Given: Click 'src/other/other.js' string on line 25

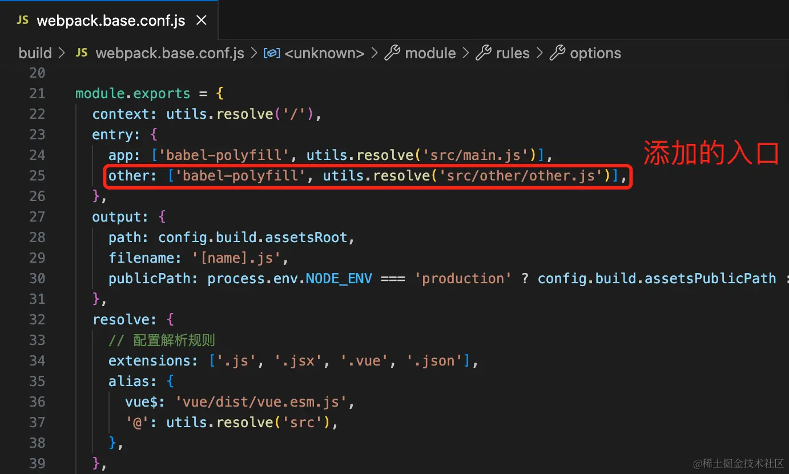Looking at the screenshot, I should tap(521, 176).
